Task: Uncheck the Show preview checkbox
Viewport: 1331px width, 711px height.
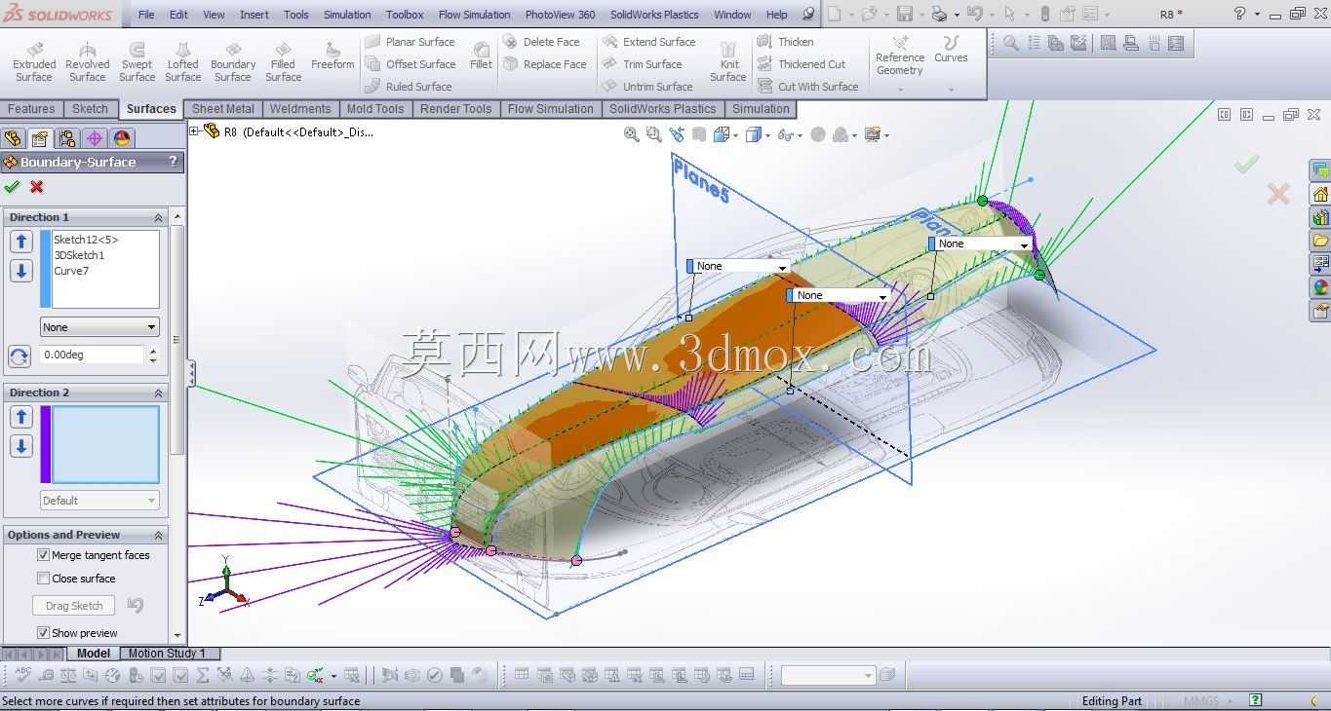Action: pyautogui.click(x=43, y=633)
